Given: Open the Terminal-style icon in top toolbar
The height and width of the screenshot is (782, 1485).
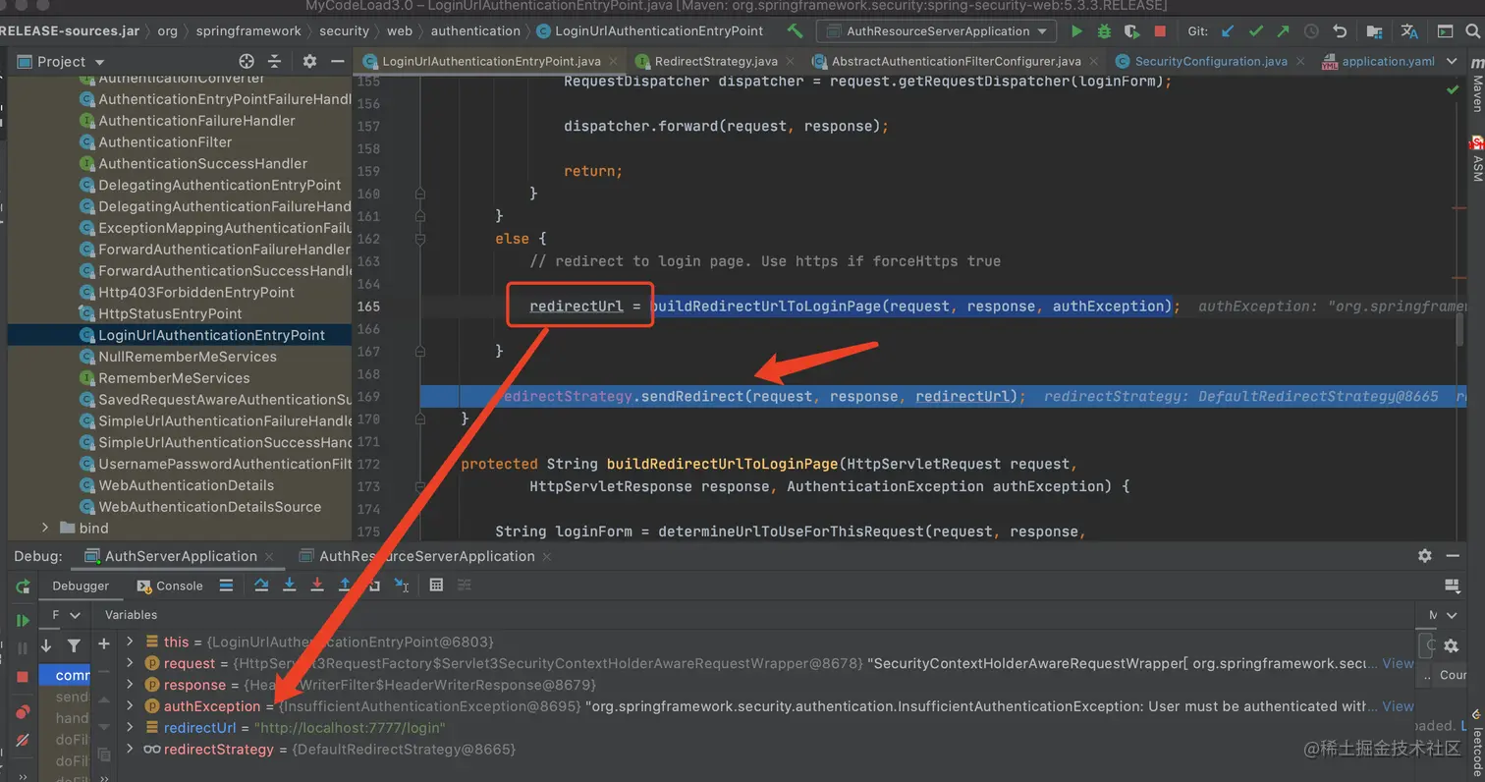Looking at the screenshot, I should [1445, 31].
